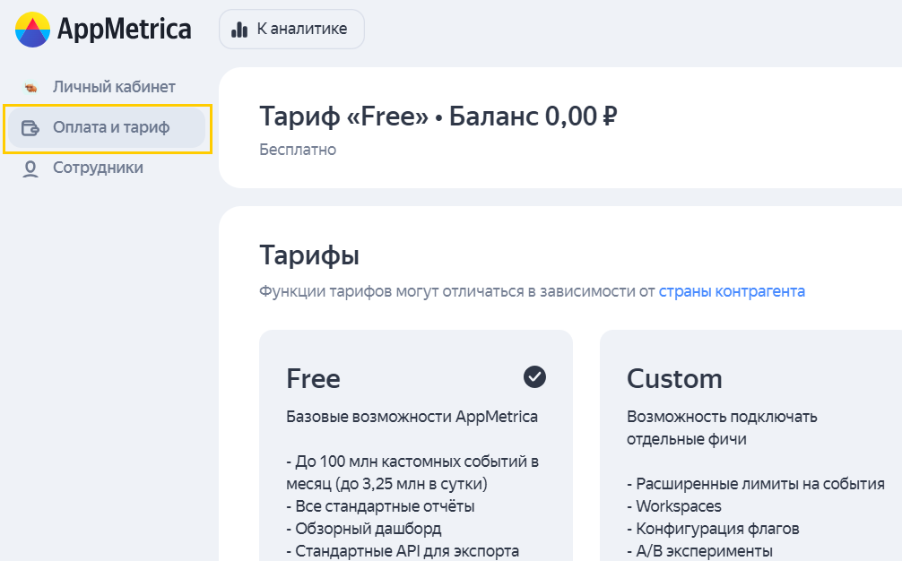Follow the страны контрагента link
Image resolution: width=902 pixels, height=561 pixels.
coord(732,291)
